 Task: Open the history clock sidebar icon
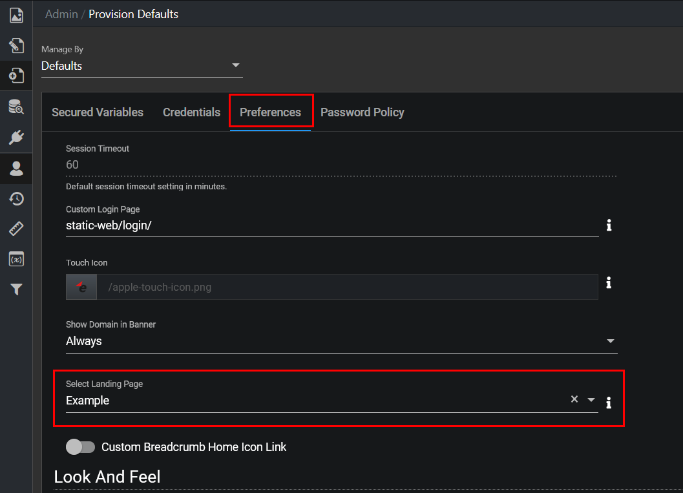(16, 198)
